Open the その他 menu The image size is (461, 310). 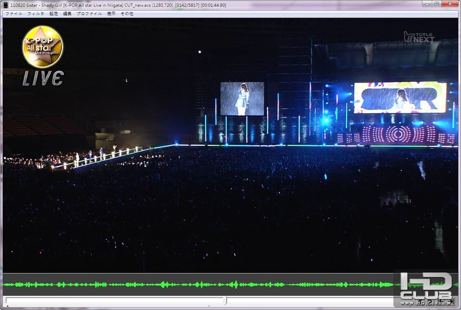[x=127, y=13]
